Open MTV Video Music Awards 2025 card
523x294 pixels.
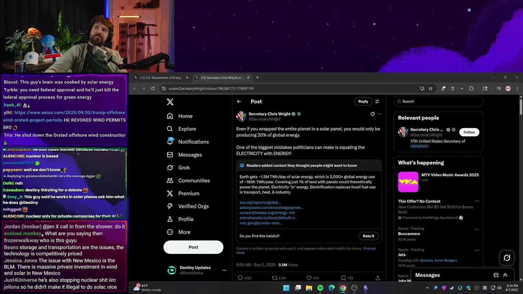pyautogui.click(x=439, y=182)
